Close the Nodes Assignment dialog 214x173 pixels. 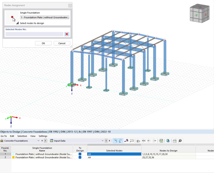[x=70, y=5]
